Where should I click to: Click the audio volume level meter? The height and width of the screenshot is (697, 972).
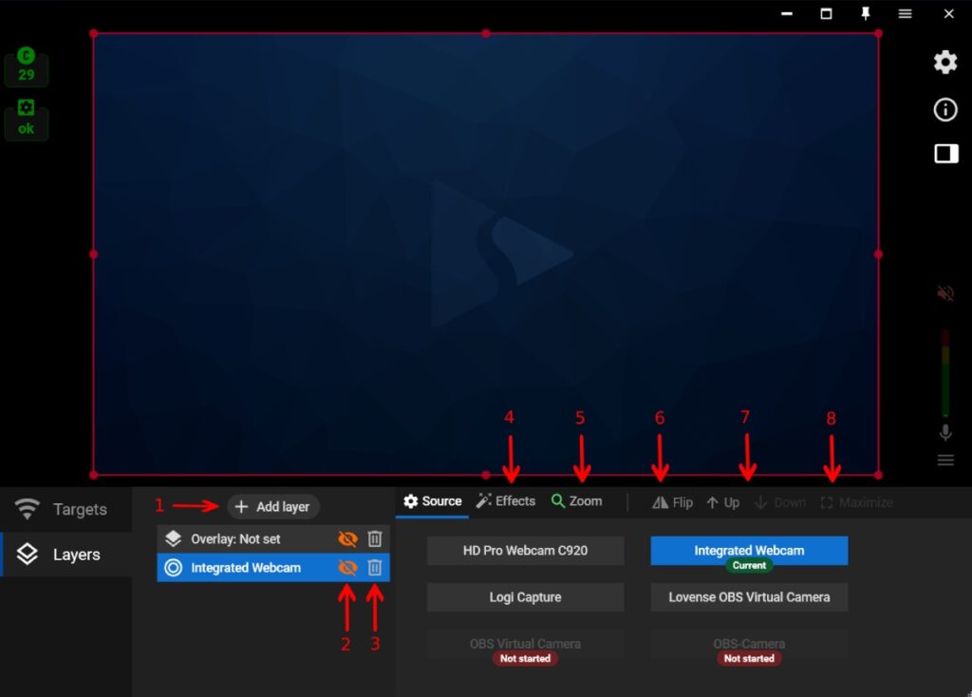pos(945,373)
